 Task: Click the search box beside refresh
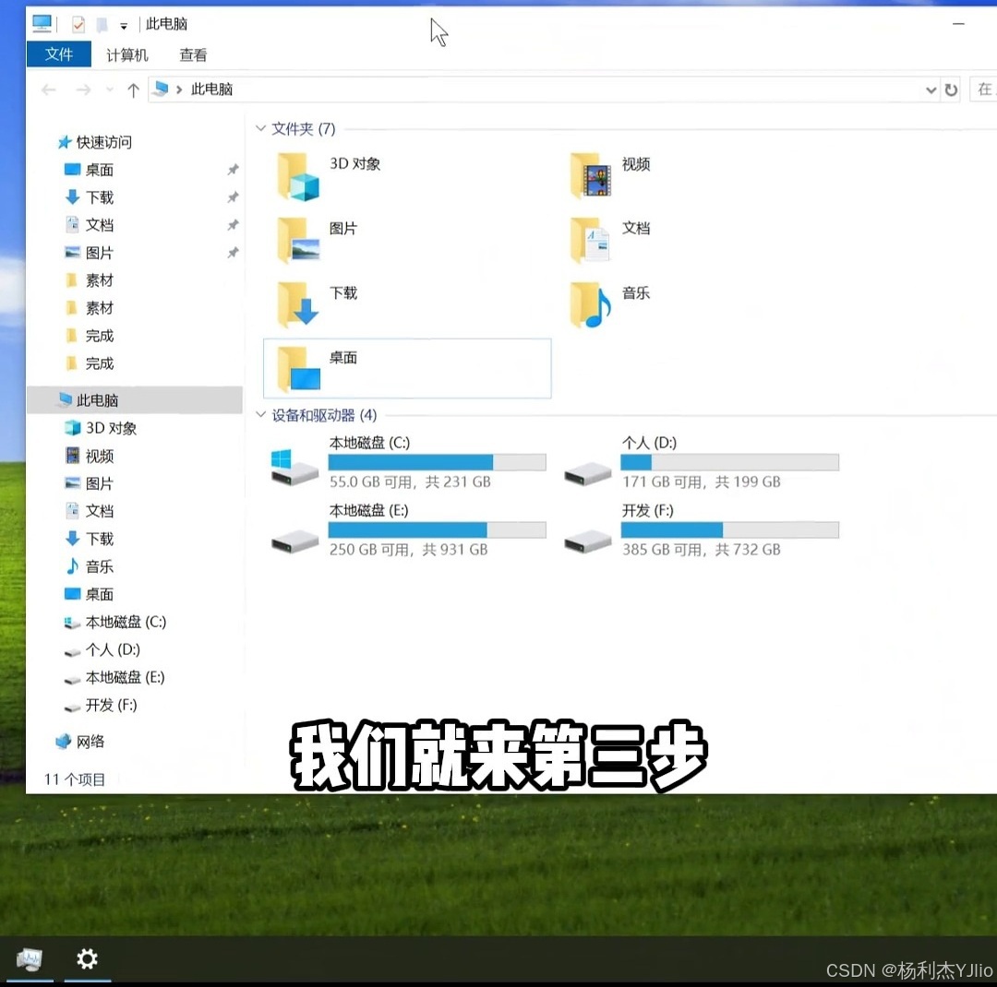click(x=983, y=89)
